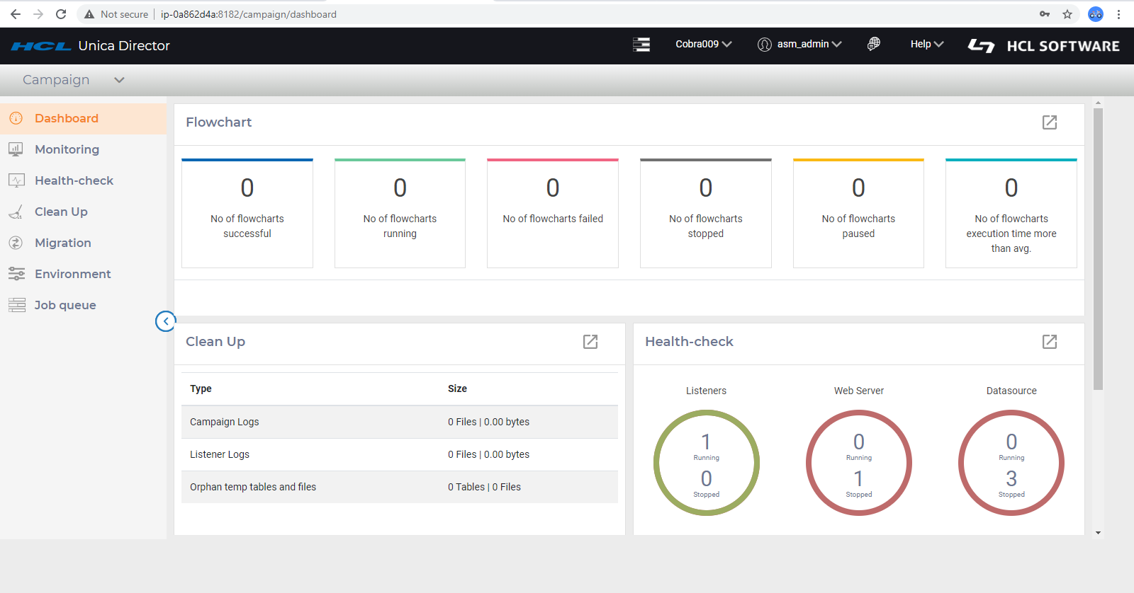Screen dimensions: 1134x593
Task: Click the job queue list icon in header
Action: (641, 45)
